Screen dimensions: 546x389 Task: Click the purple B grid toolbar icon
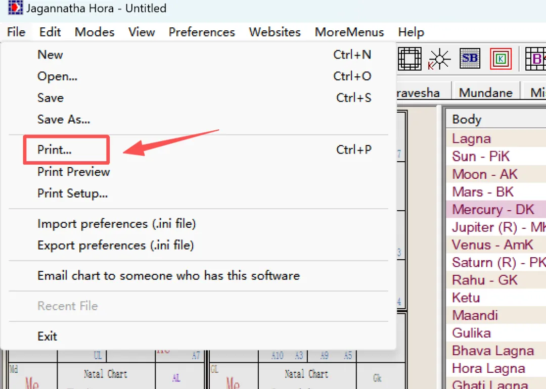point(535,59)
